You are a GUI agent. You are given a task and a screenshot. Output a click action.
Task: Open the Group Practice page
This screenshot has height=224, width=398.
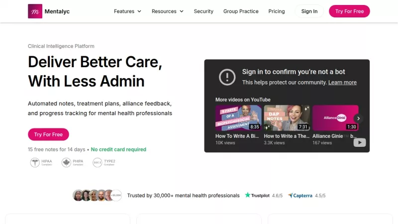[x=241, y=11]
